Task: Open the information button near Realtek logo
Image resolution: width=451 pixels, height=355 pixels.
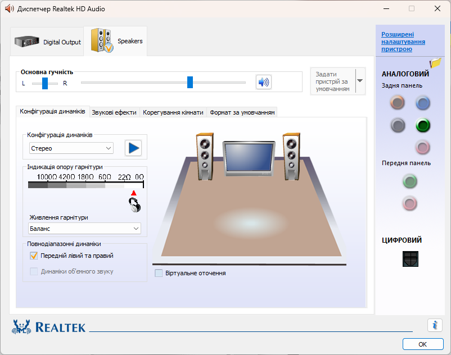Action: 435,325
